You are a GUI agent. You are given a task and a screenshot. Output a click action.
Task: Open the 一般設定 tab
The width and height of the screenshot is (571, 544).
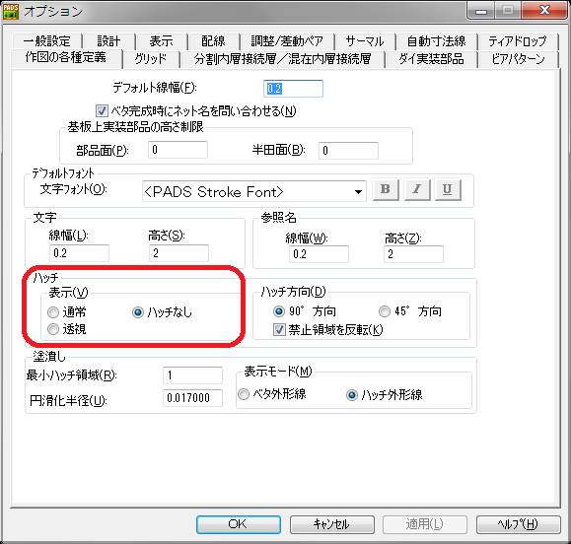point(47,41)
